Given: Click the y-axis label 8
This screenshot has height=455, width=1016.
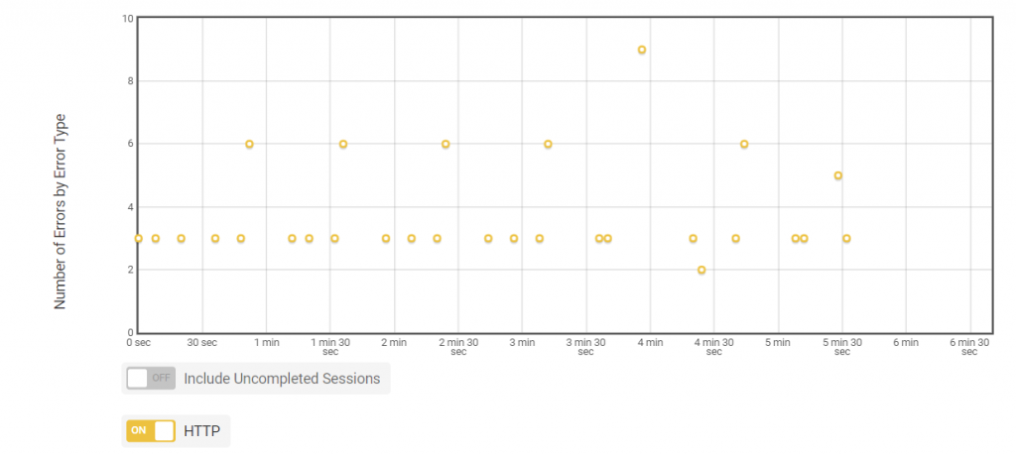Looking at the screenshot, I should (130, 81).
